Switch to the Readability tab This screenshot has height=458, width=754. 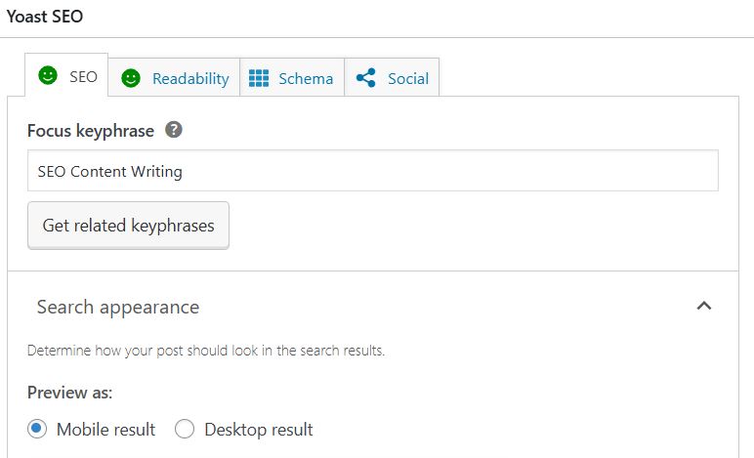pos(174,77)
